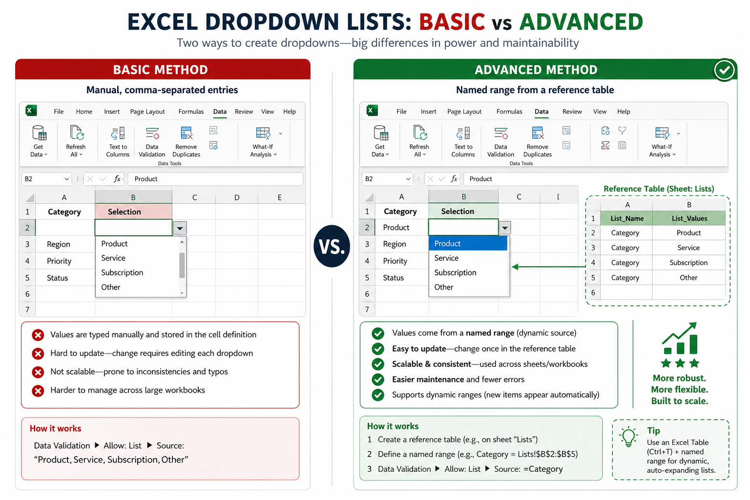The height and width of the screenshot is (500, 750).
Task: Expand the Name Box dropdown, Basic Method
Action: click(66, 179)
